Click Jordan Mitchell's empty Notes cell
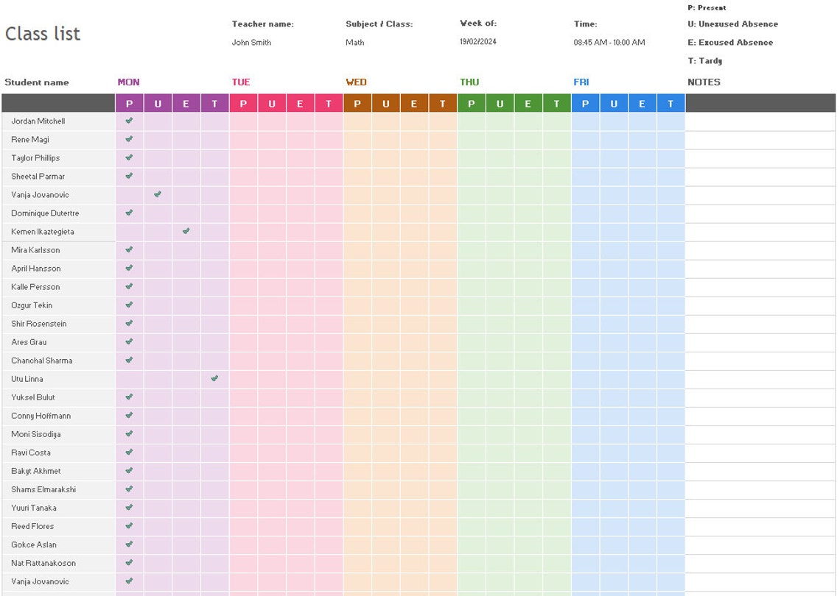 [759, 121]
